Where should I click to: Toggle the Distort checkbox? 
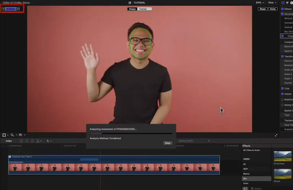282,94
